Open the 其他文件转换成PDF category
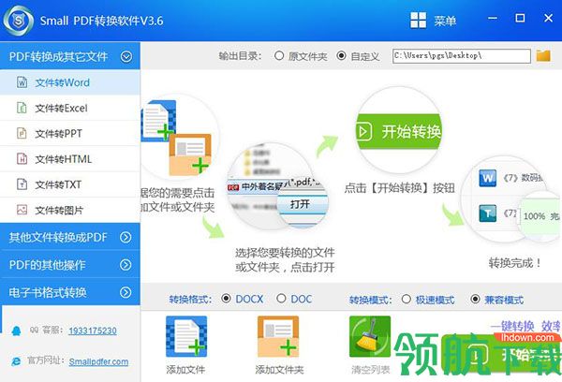 tap(70, 237)
